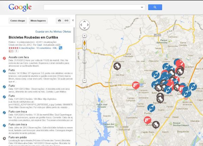Pan map up with navigation arrow

pos(84,22)
